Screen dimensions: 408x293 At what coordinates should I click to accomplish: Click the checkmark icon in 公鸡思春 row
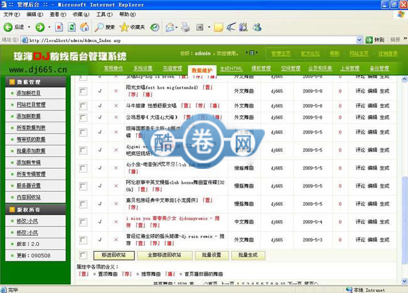pos(100,117)
